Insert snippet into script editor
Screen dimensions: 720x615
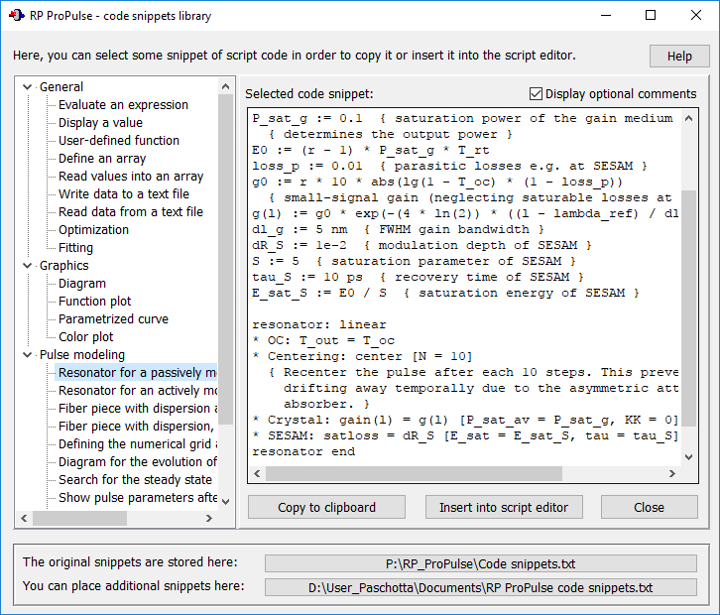click(504, 507)
